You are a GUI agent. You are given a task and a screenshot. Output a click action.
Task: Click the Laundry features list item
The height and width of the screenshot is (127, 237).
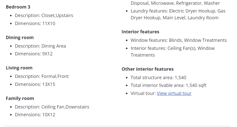pyautogui.click(x=178, y=14)
